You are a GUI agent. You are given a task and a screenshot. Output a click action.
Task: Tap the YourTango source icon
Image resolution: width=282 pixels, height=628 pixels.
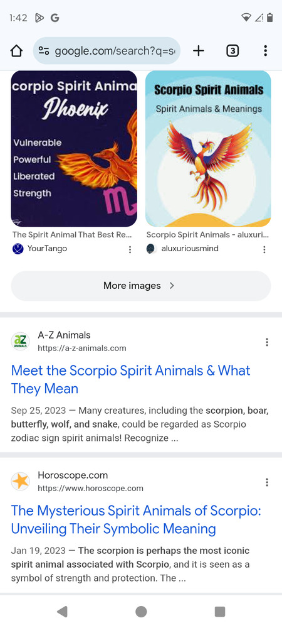[18, 249]
